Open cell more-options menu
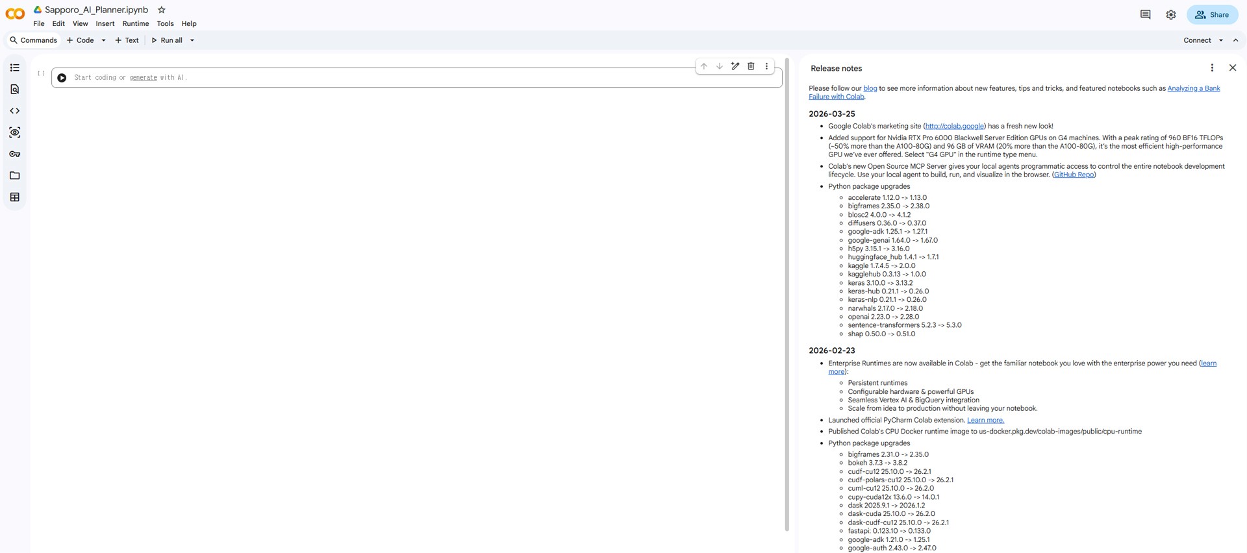1247x553 pixels. pos(766,66)
